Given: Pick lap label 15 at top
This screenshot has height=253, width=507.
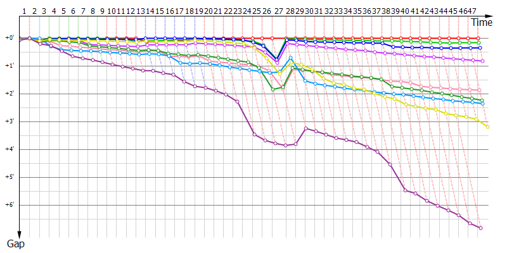Looking at the screenshot, I should [x=160, y=11].
